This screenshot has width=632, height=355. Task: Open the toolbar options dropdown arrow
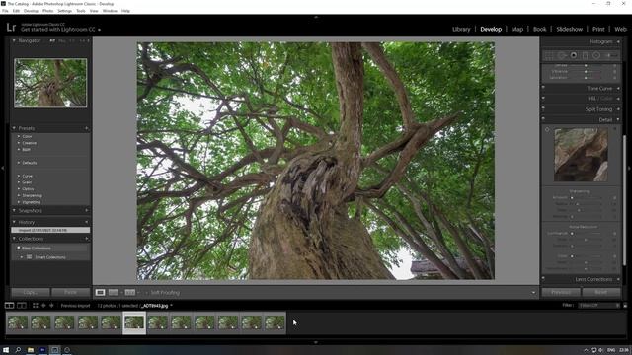tap(533, 293)
